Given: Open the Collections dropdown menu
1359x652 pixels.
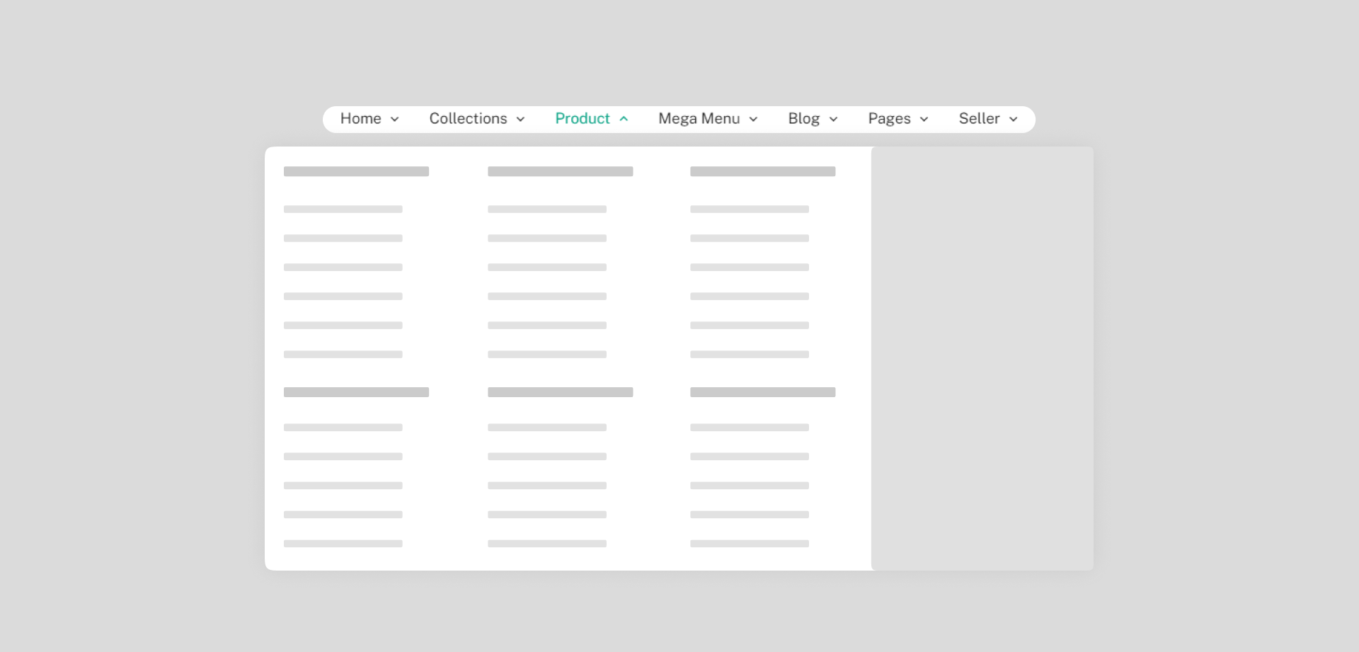Looking at the screenshot, I should click(x=468, y=119).
